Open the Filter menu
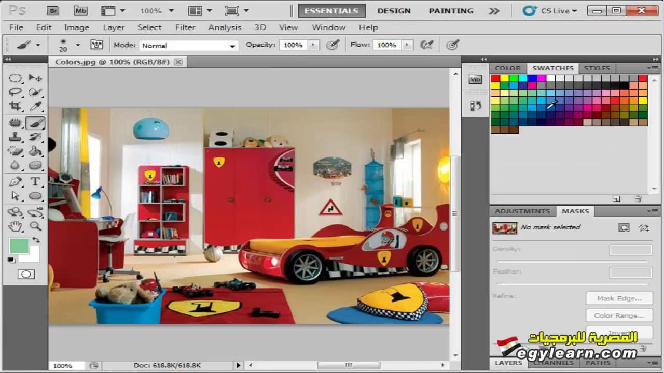 point(185,27)
